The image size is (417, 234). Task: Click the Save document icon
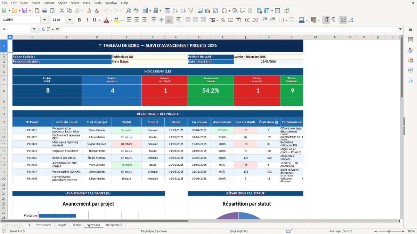coord(24,11)
